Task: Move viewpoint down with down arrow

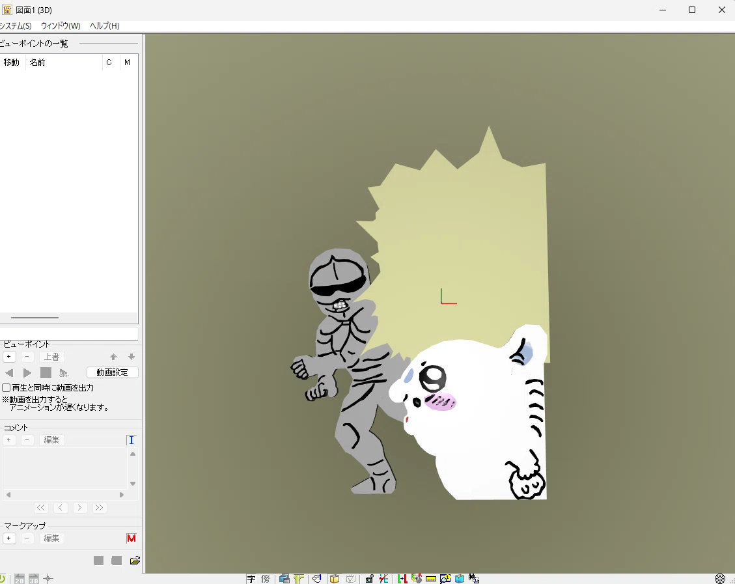Action: click(132, 357)
